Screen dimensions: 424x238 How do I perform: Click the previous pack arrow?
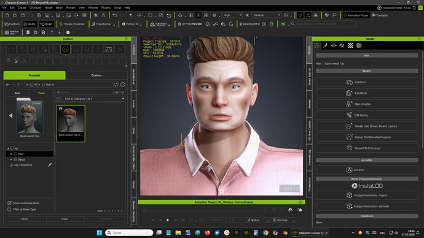click(11, 116)
